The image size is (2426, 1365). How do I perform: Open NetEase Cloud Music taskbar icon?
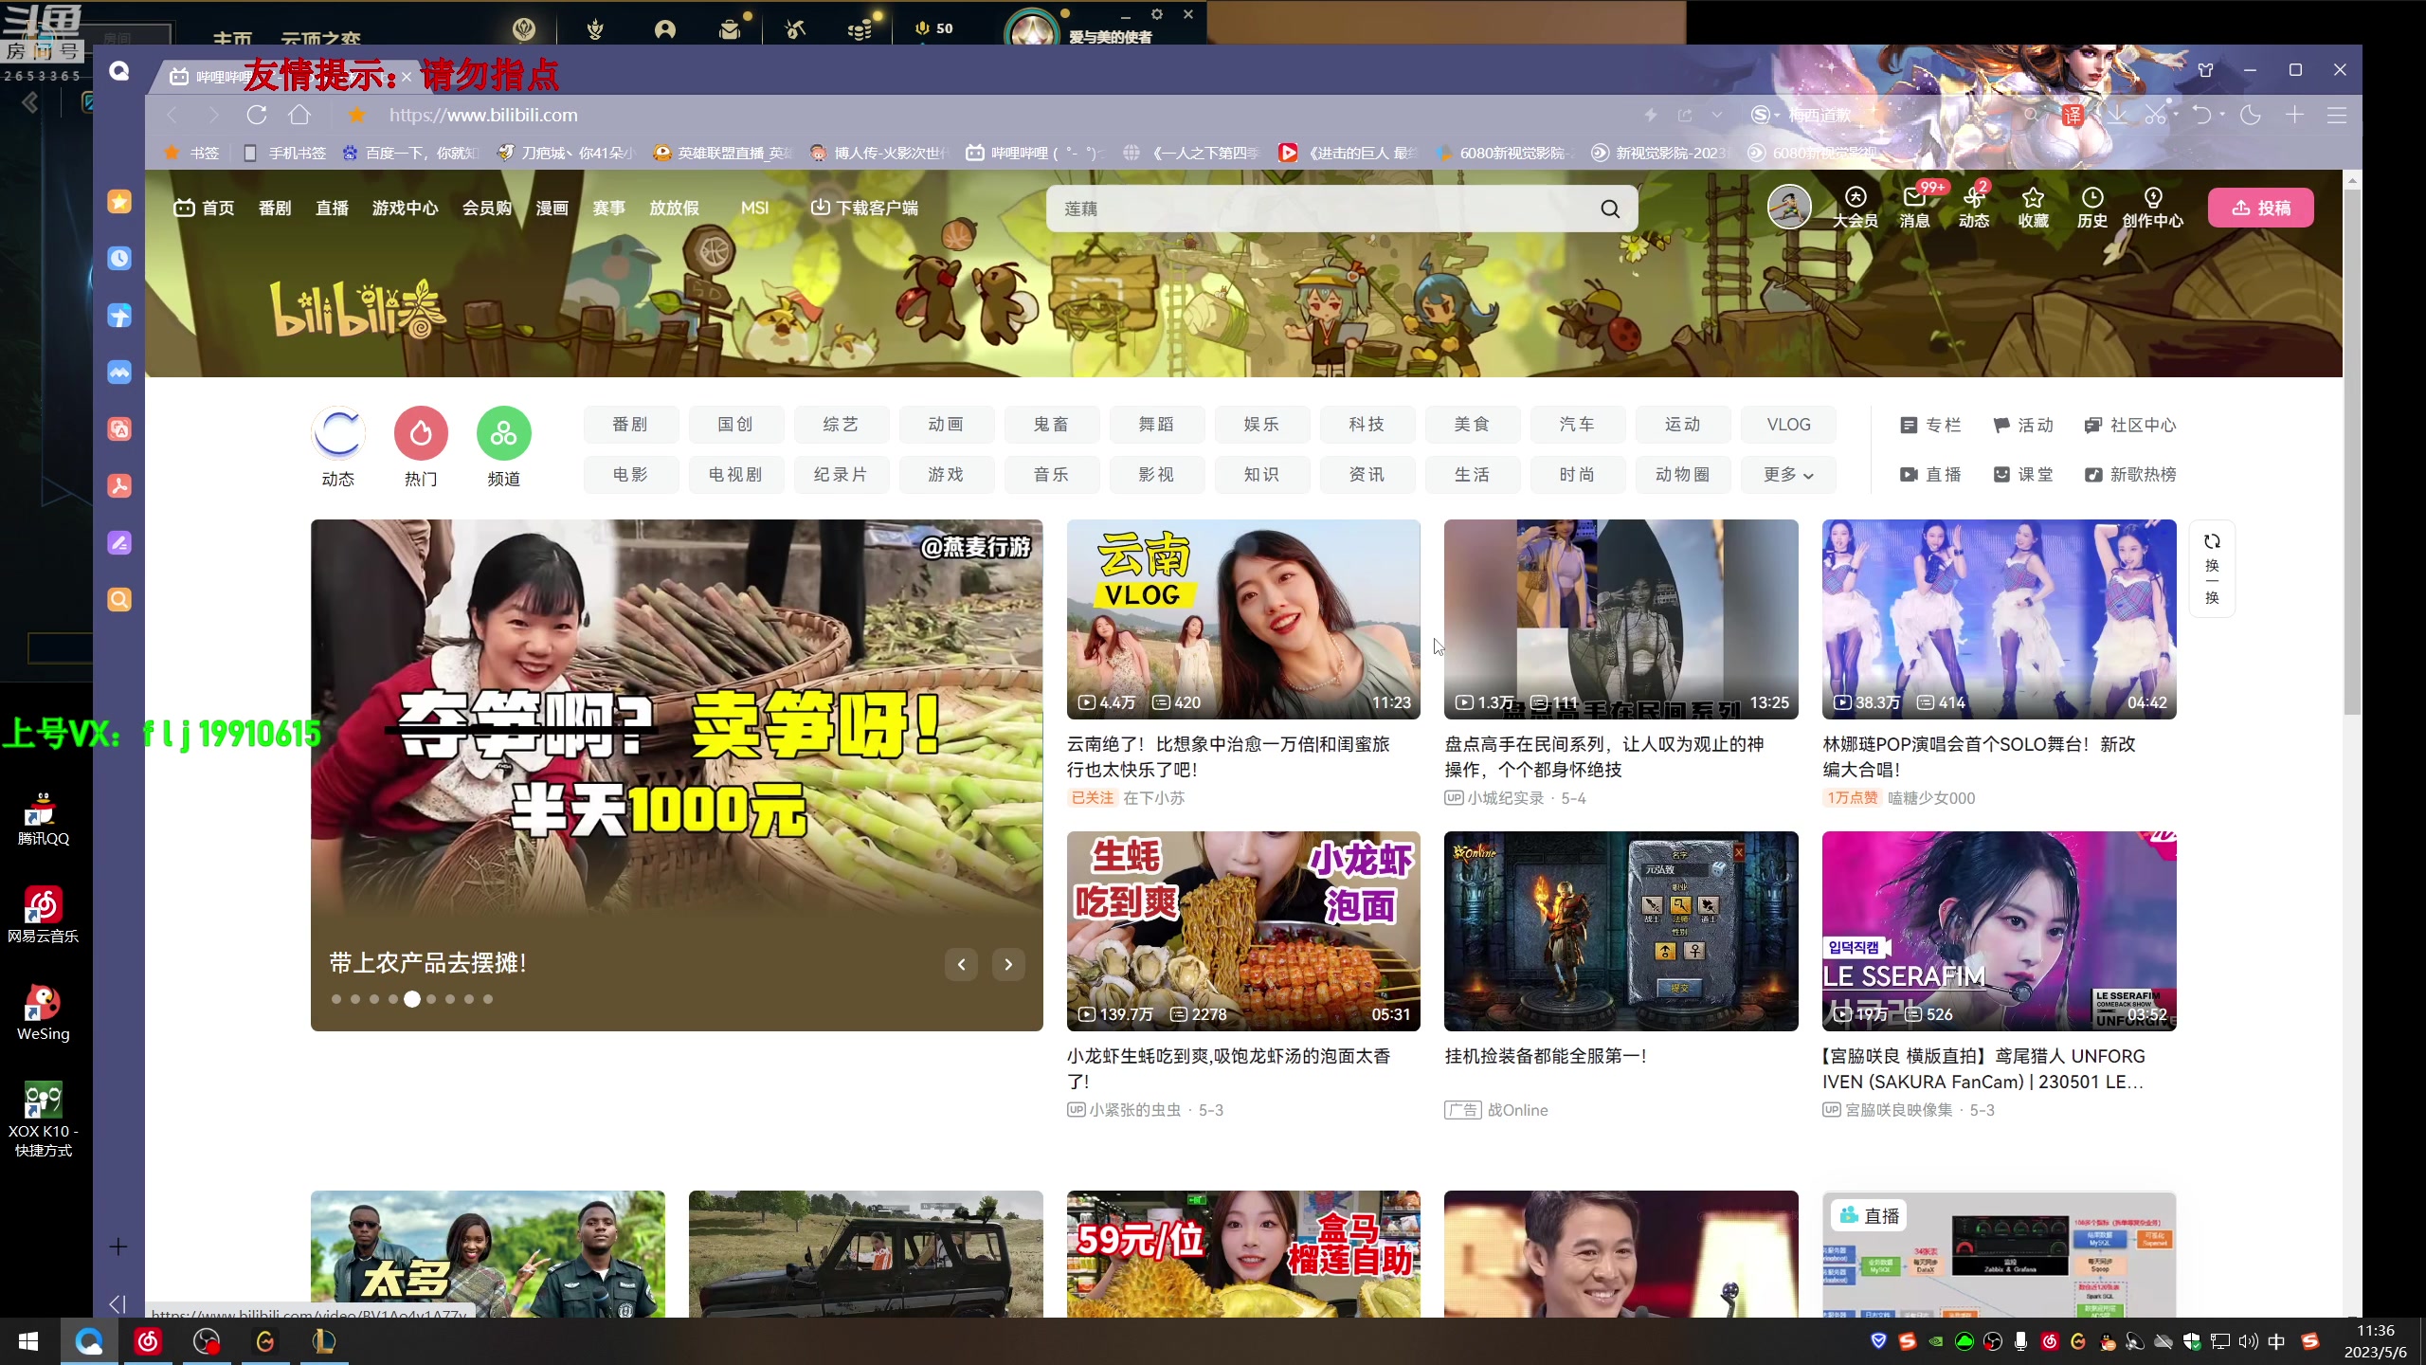click(148, 1341)
